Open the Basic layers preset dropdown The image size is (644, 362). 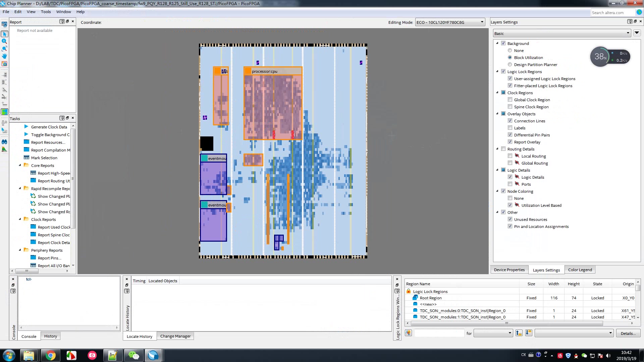pos(628,33)
